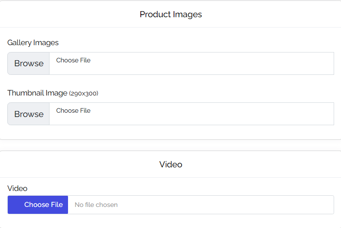
Task: Select the Thumbnail Image file input field
Action: point(191,114)
